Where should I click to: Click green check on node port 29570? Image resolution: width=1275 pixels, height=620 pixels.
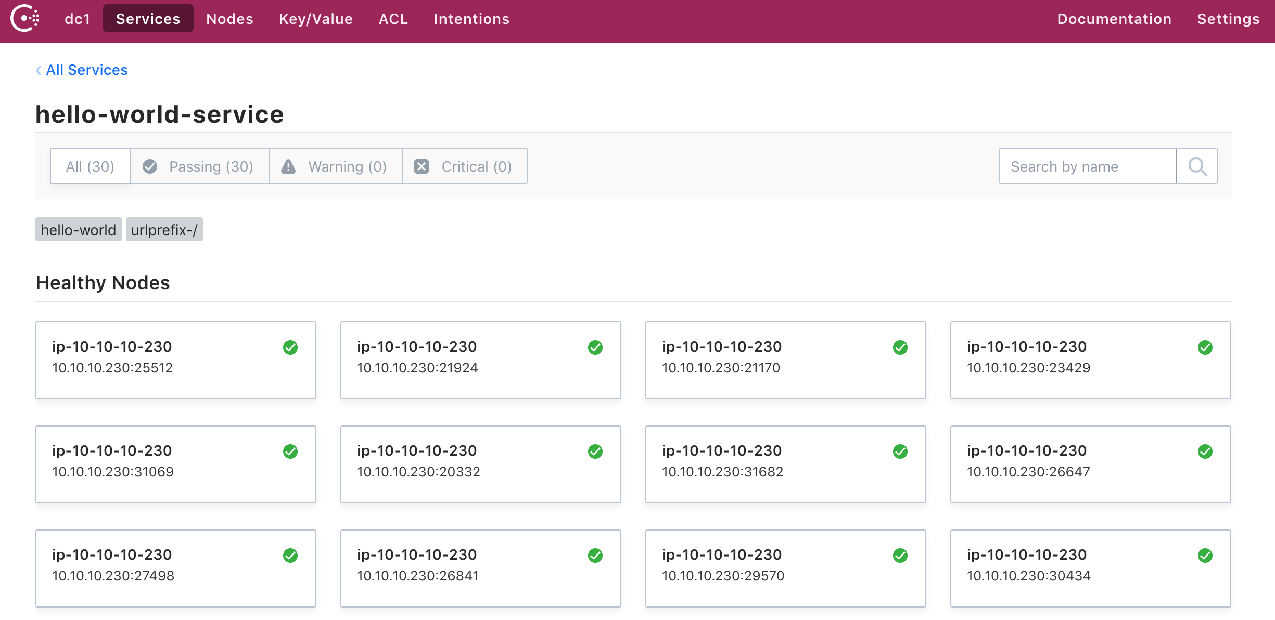[900, 556]
